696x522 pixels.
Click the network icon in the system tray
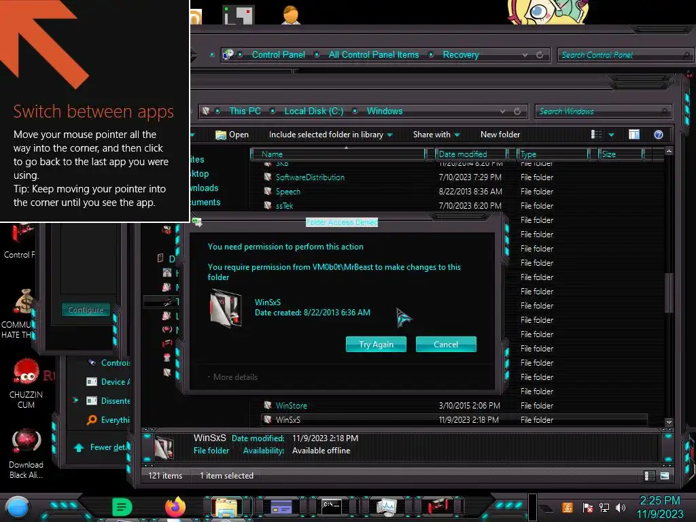coord(604,508)
